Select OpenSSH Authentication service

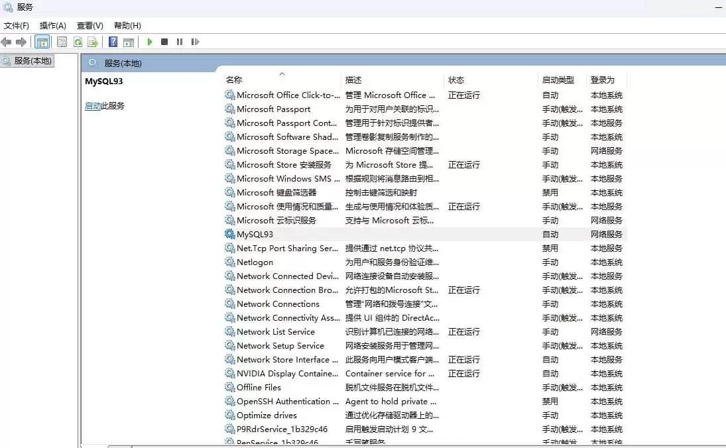(x=424, y=401)
